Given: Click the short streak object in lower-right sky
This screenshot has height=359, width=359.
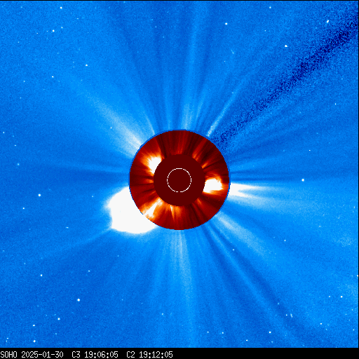Looking at the screenshot, I should tap(291, 316).
